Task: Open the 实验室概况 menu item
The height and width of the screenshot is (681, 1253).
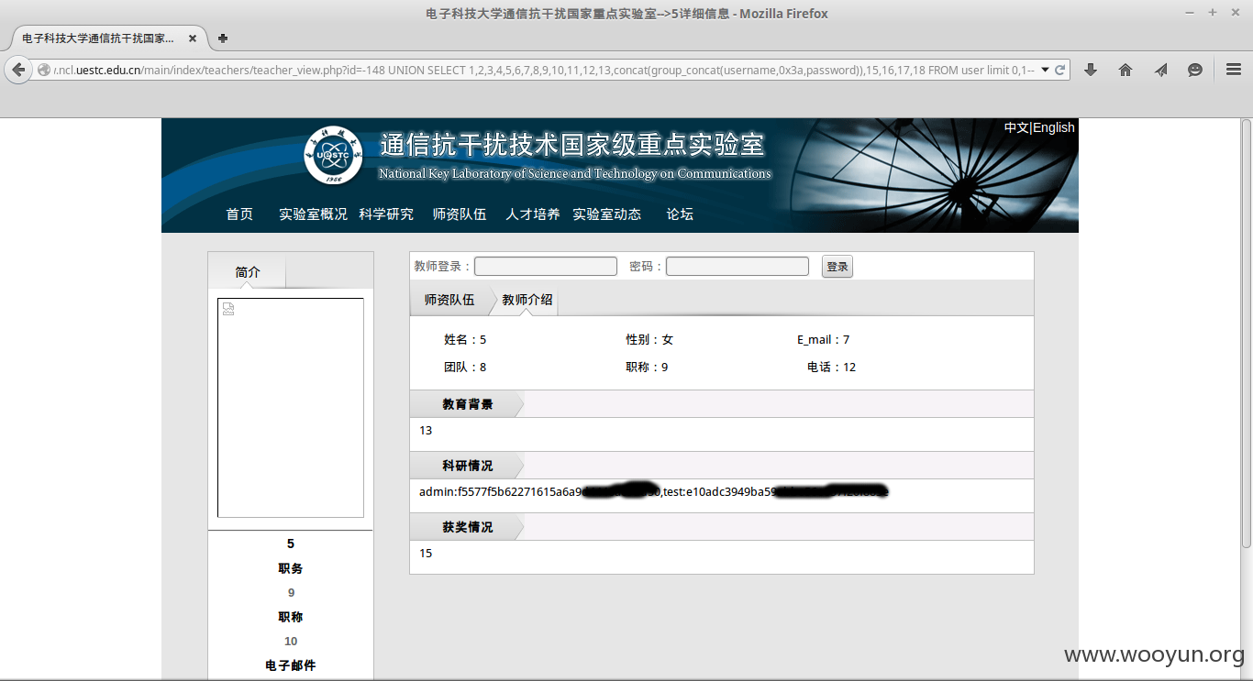Action: pos(314,214)
